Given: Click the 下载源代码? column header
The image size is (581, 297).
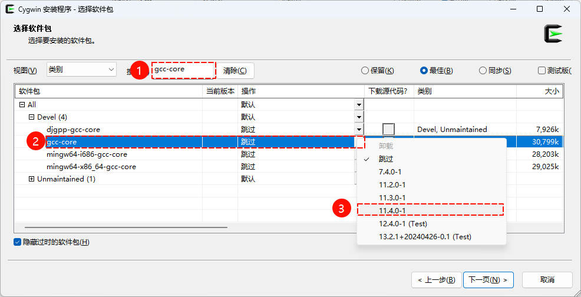Looking at the screenshot, I should click(389, 91).
